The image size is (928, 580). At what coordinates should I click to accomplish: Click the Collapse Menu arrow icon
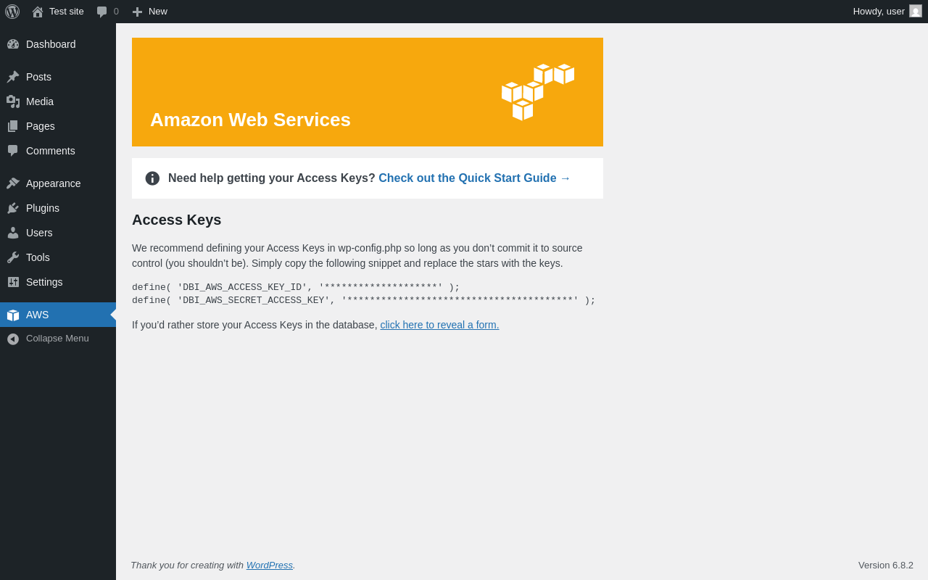click(x=13, y=339)
